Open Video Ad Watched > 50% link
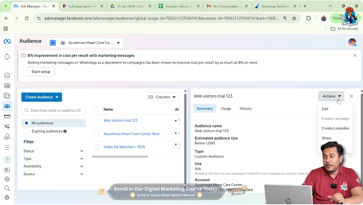363x205 pixels. point(124,147)
